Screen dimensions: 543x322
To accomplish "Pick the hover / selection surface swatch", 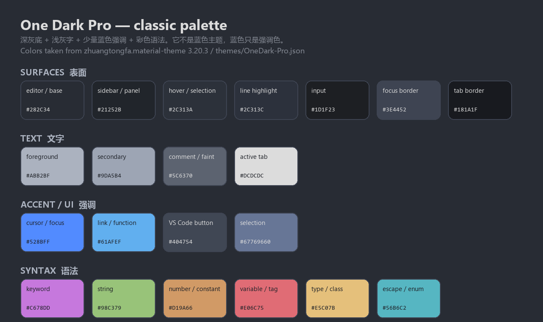I will (195, 100).
